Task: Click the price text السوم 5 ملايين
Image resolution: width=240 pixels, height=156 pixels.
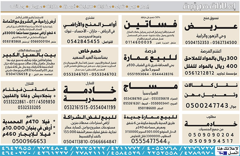Action: pos(150,69)
